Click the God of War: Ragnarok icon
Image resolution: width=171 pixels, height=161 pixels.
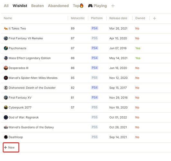point(6,117)
